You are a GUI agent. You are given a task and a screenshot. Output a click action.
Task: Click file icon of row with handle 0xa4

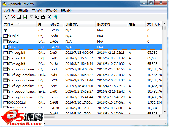6,69
